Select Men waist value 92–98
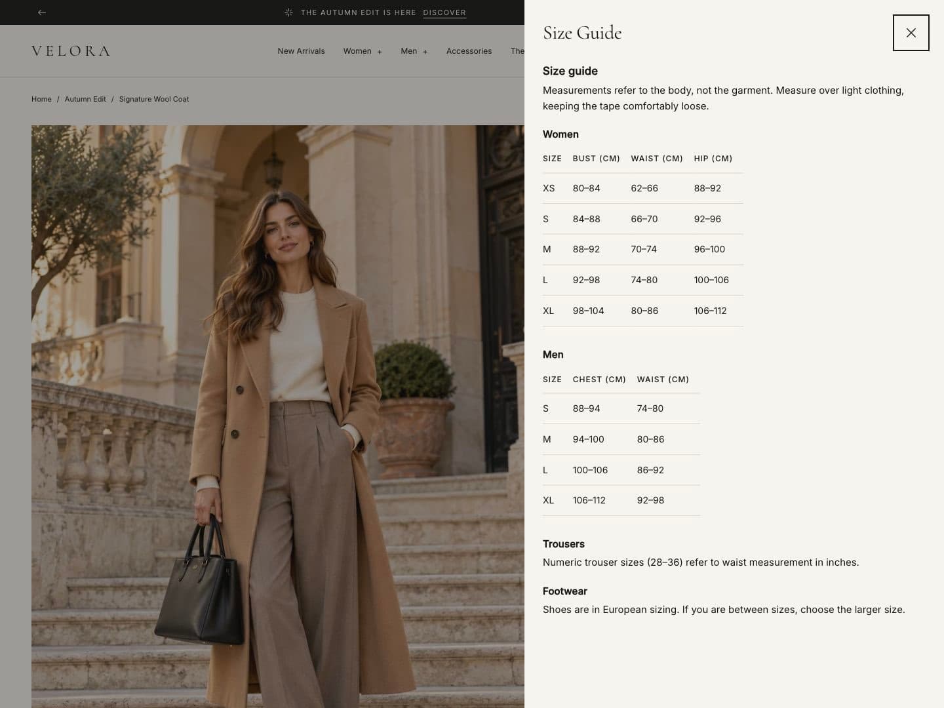 tap(650, 500)
